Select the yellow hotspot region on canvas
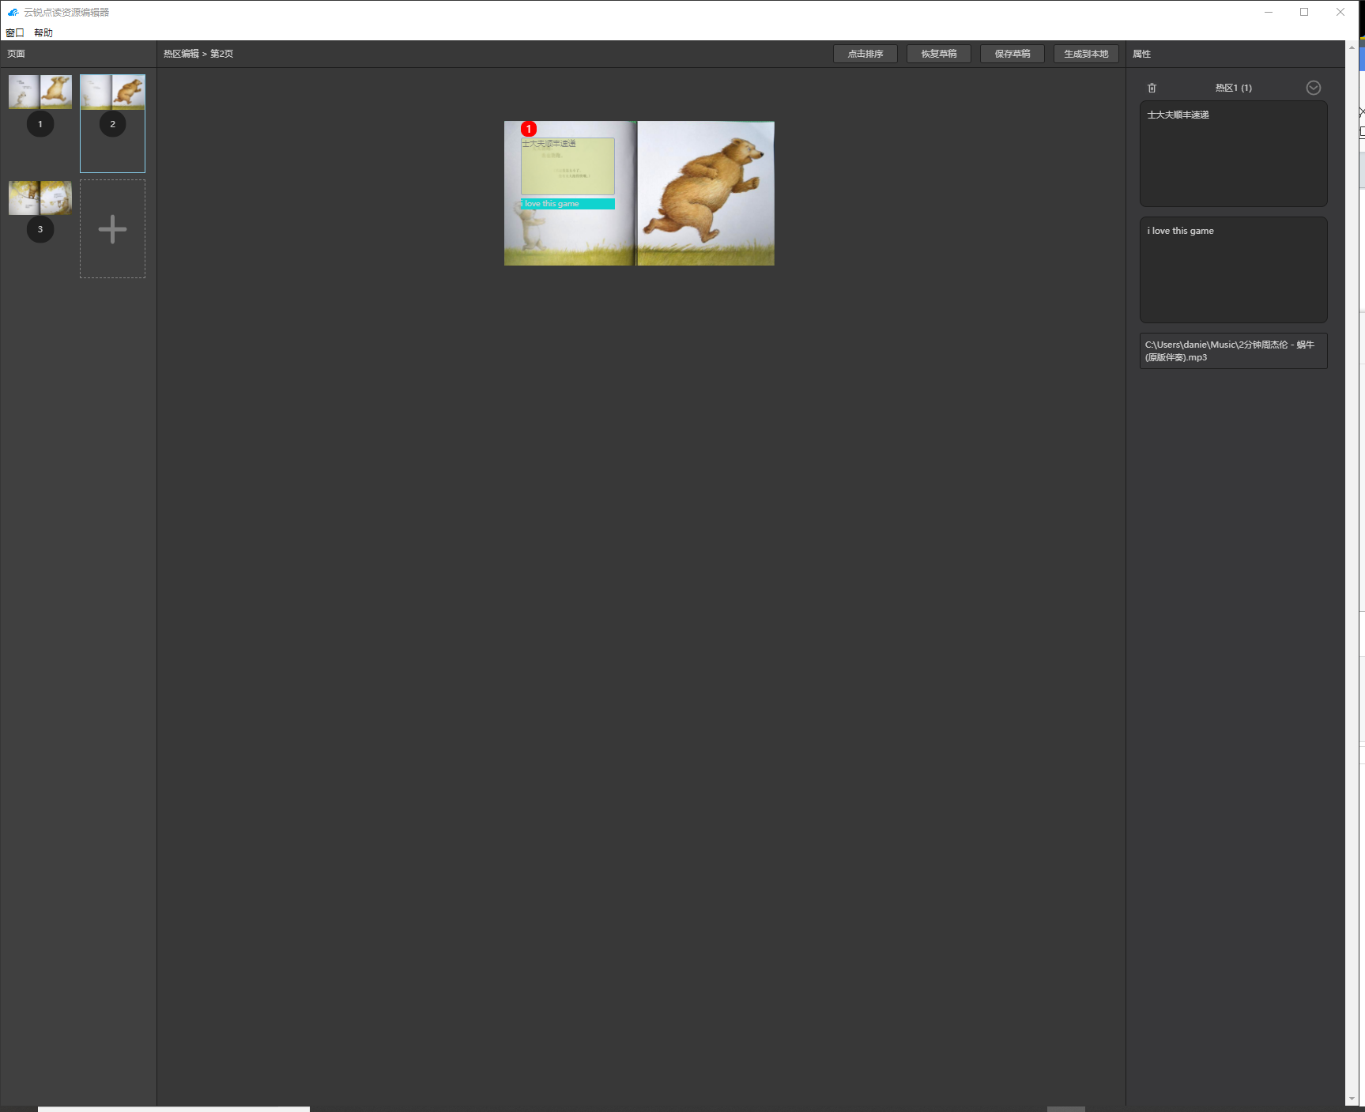The image size is (1365, 1112). tap(567, 170)
